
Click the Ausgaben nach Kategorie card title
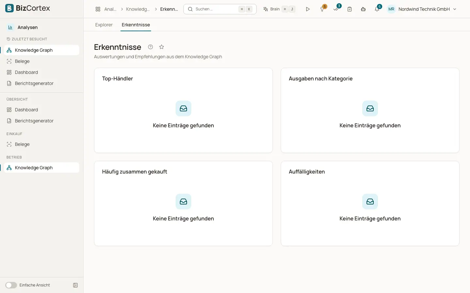click(321, 78)
